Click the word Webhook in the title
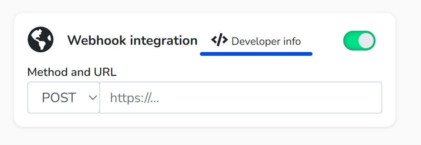Screen dimensions: 421x145 (x=97, y=41)
